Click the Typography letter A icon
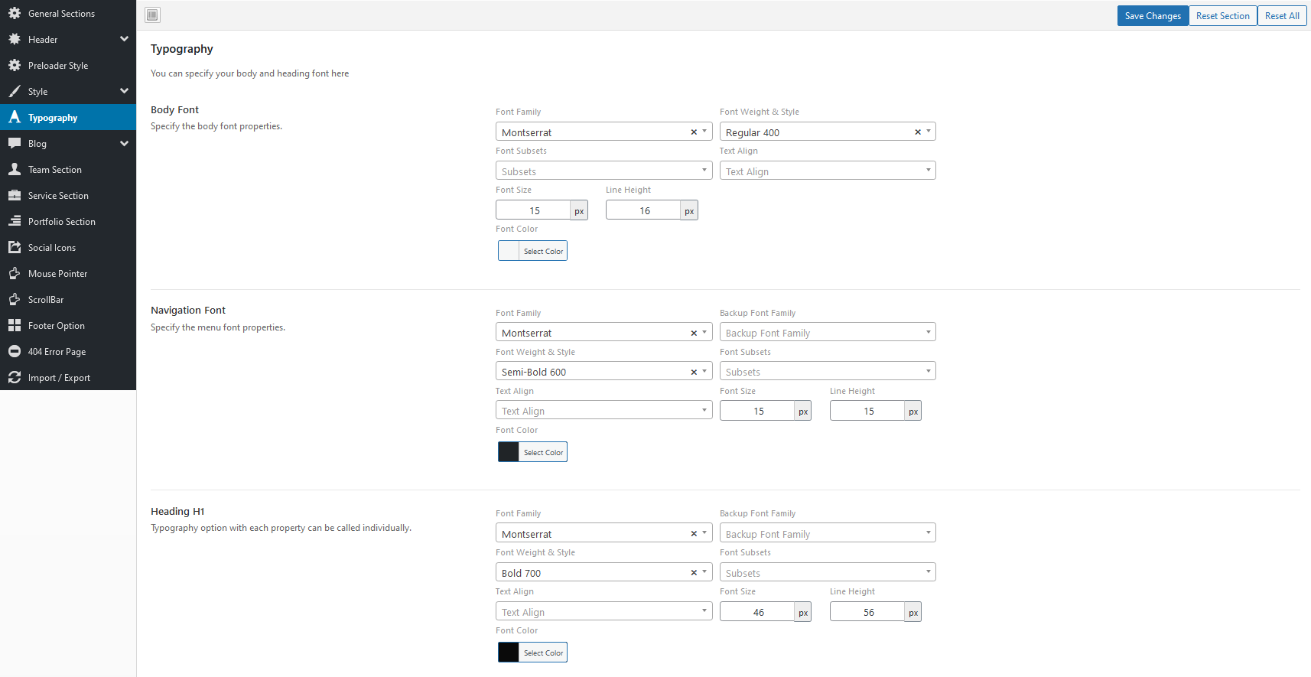 (x=15, y=117)
